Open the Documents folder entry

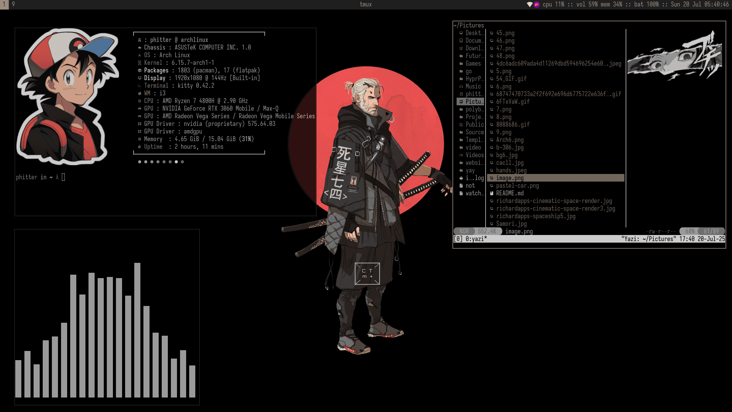475,41
